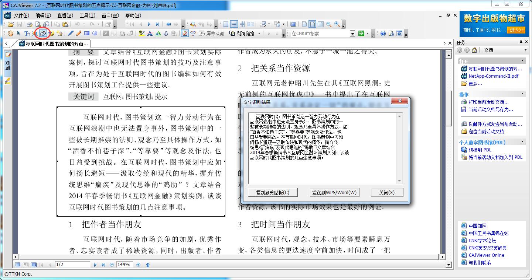Navigate back with the blue left arrow

click(168, 24)
